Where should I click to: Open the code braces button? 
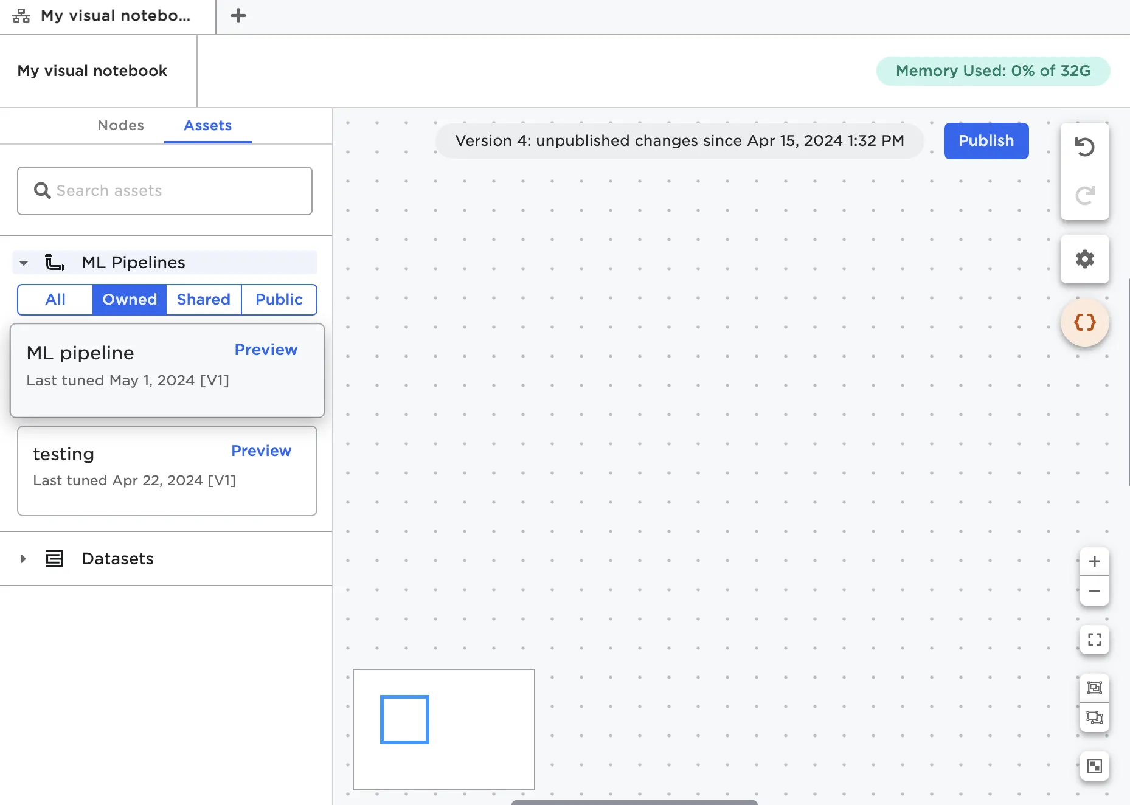(x=1084, y=322)
